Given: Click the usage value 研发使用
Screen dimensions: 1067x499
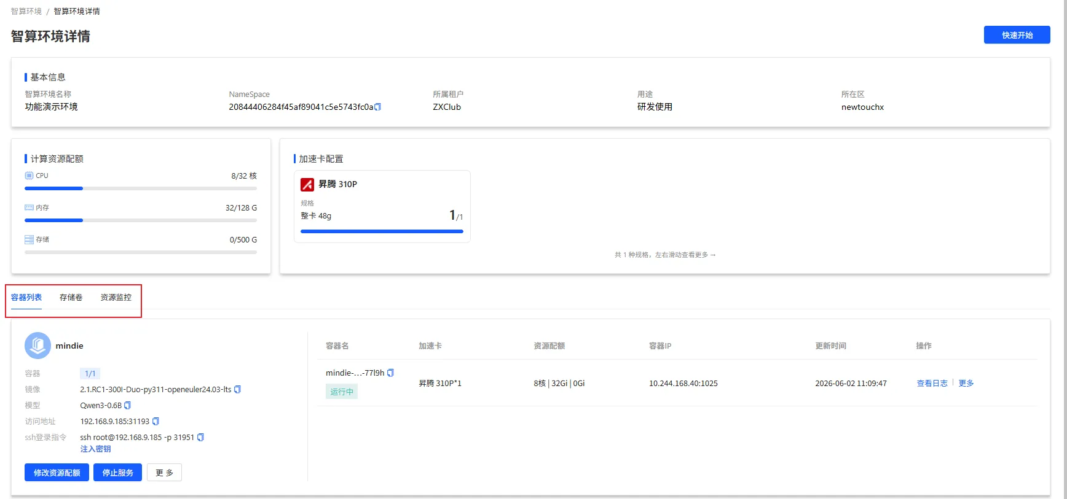Looking at the screenshot, I should pos(655,107).
